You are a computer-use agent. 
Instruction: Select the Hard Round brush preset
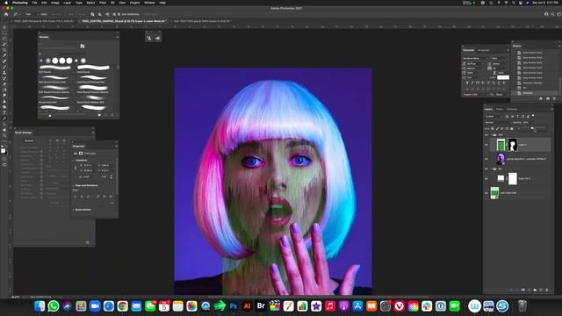(93, 69)
